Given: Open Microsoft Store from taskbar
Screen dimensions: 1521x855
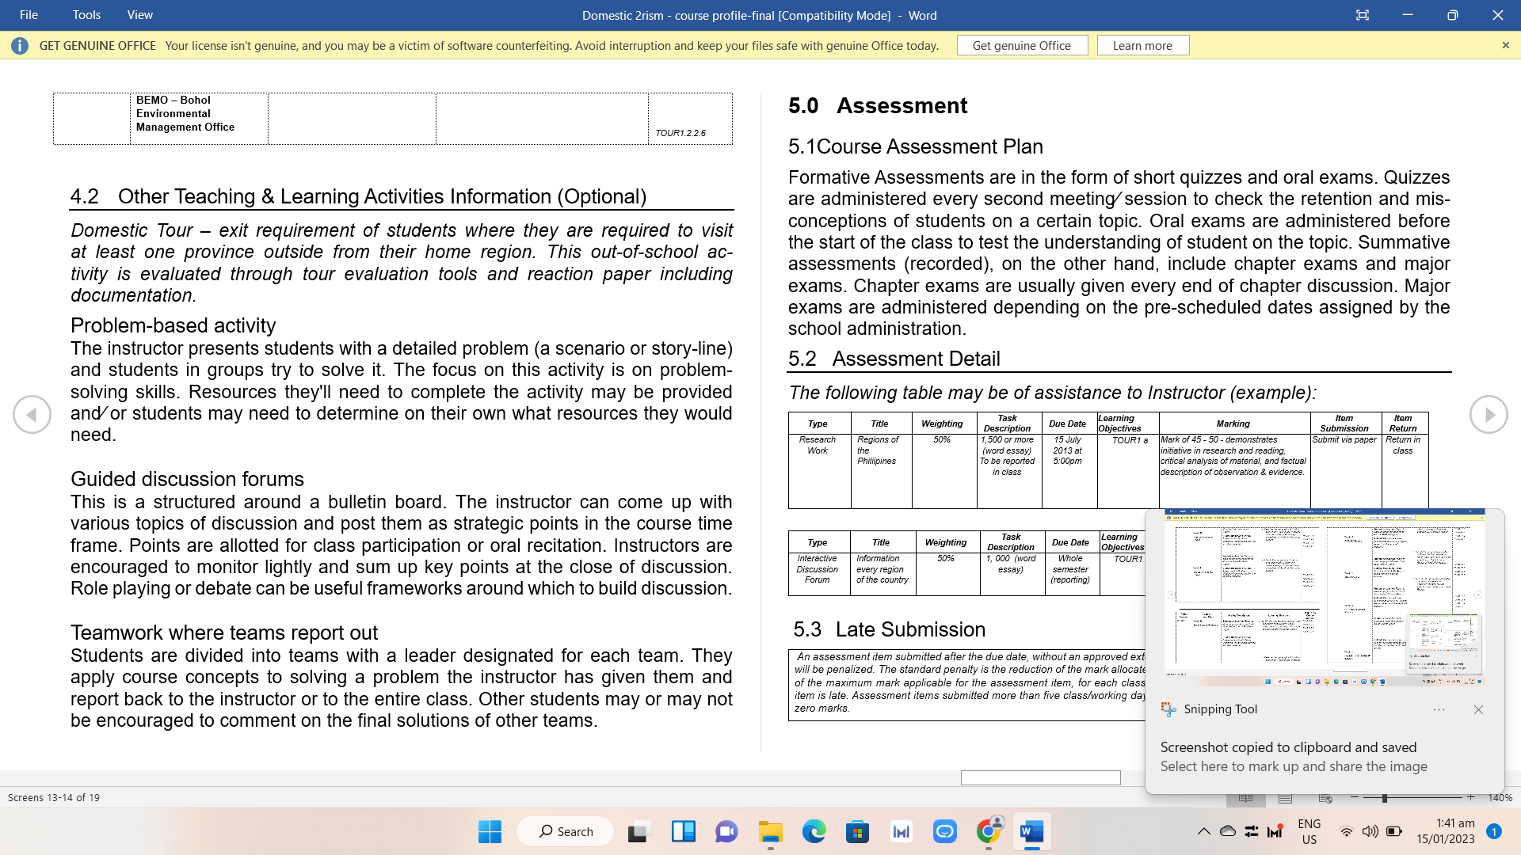Looking at the screenshot, I should click(857, 831).
